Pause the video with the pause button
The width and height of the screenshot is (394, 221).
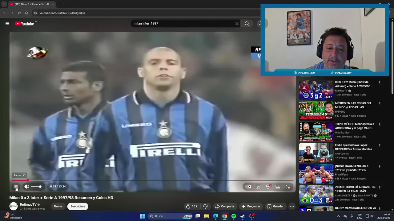click(16, 187)
